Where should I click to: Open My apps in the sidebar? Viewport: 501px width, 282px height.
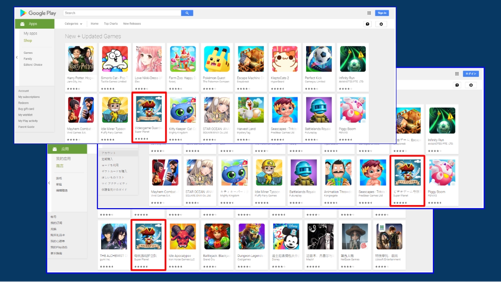tap(31, 34)
